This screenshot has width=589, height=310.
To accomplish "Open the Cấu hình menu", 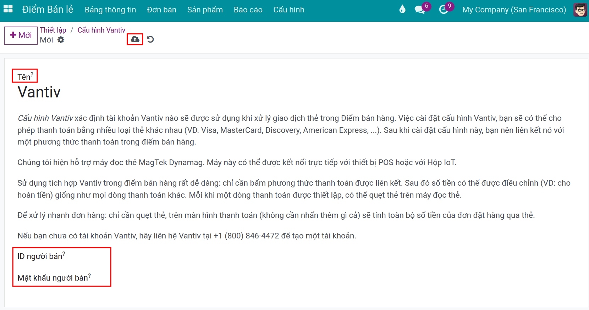I will pos(289,10).
